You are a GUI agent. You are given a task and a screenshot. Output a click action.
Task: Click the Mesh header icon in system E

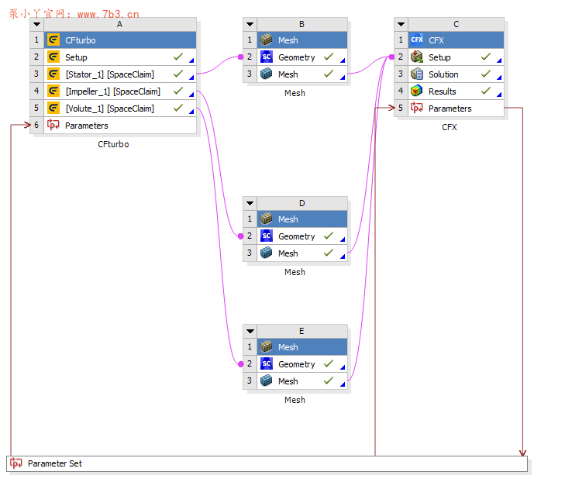[x=267, y=346]
